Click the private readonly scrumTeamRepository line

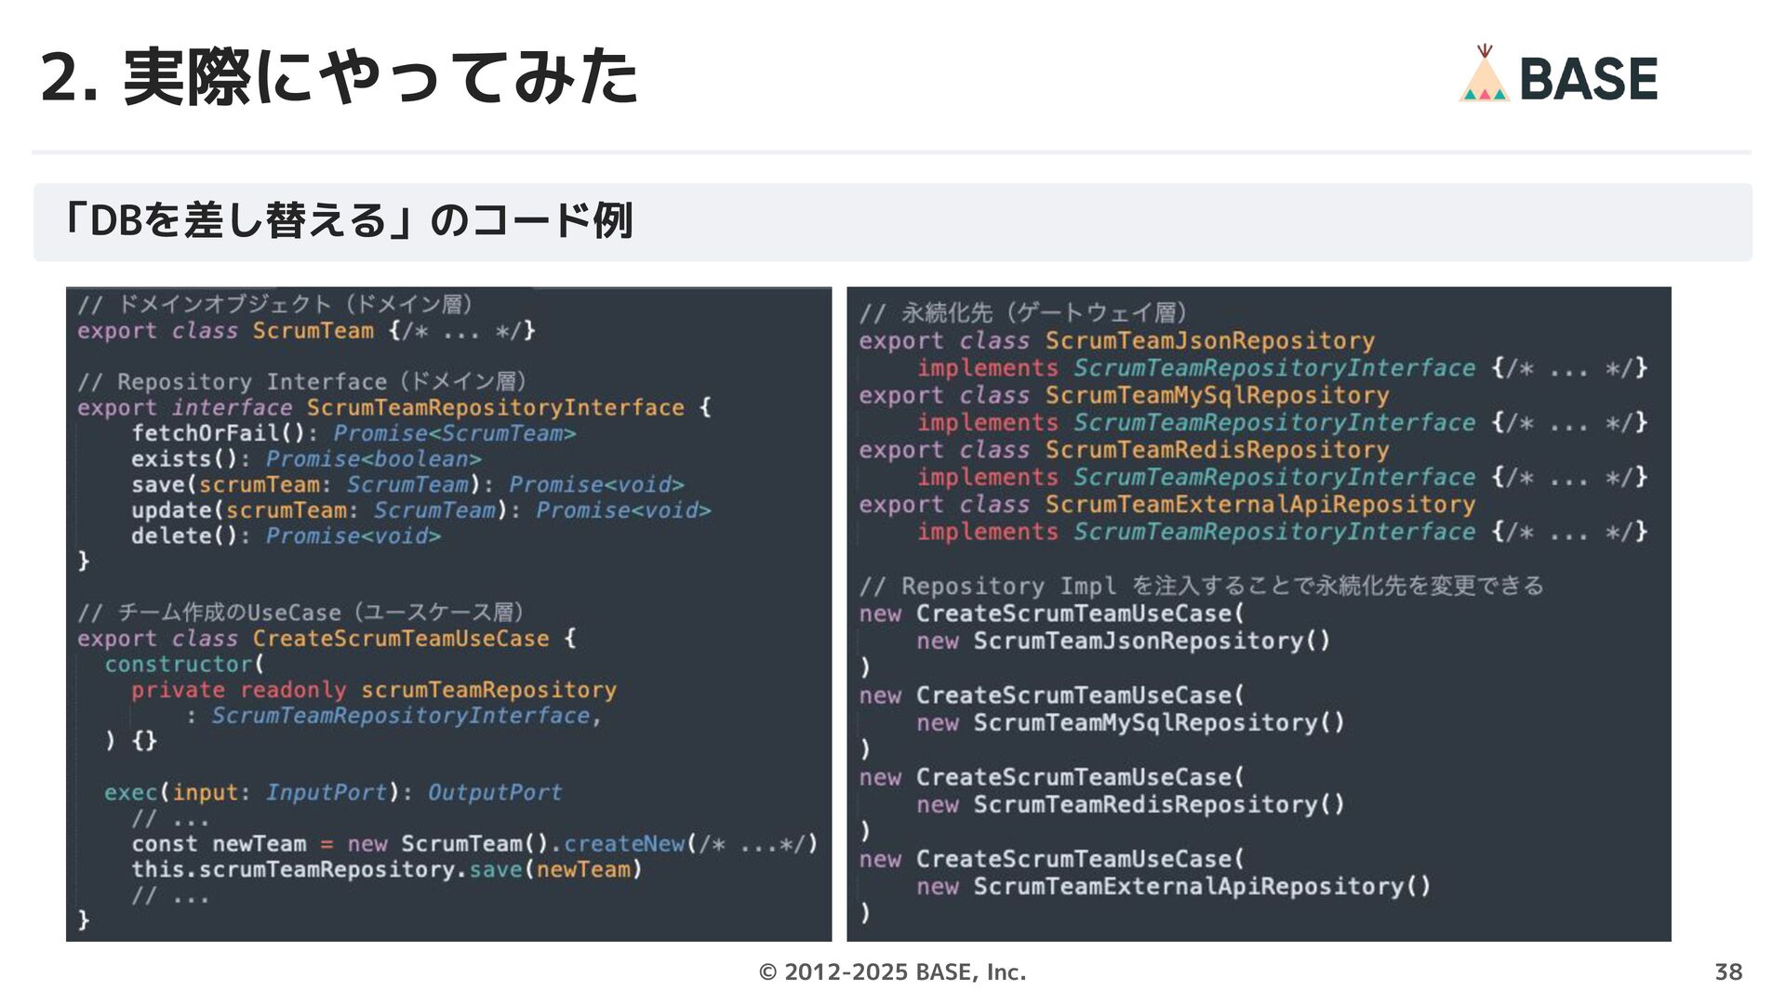tap(373, 690)
